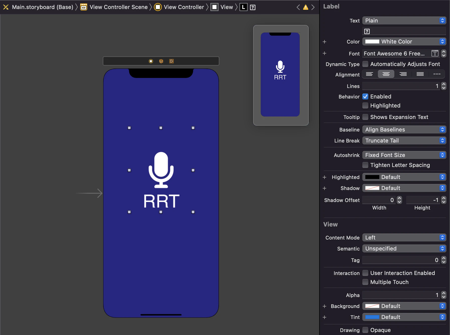
Task: Click the minimap preview thumbnail of the device
Action: (280, 74)
